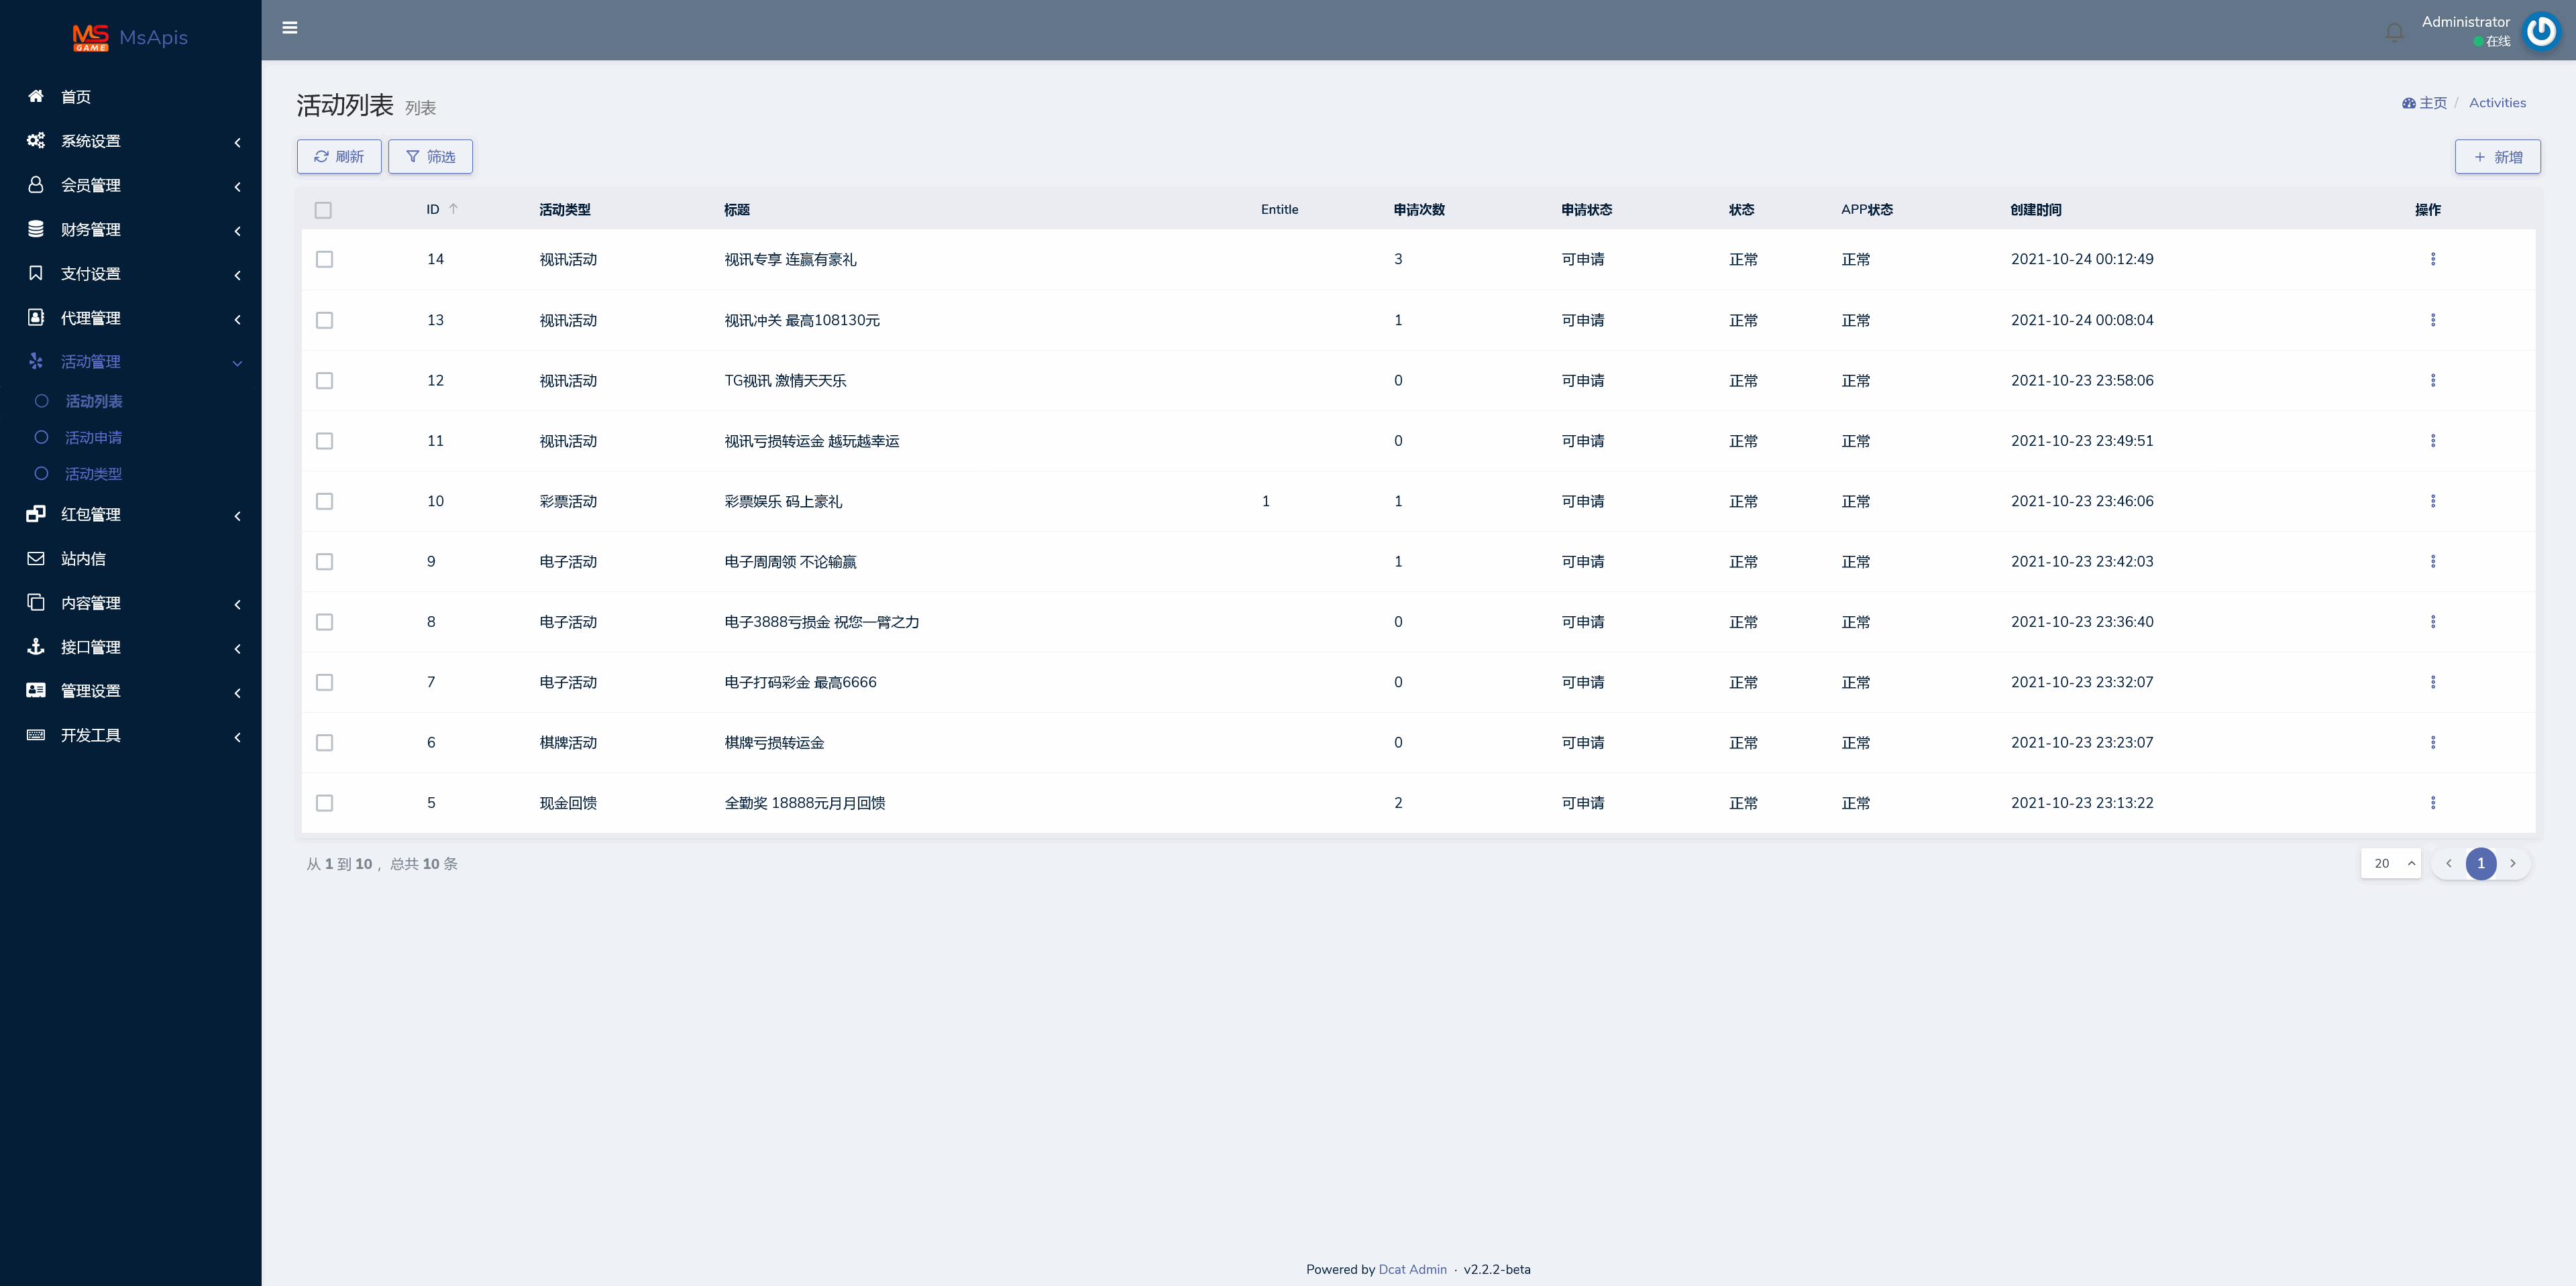Image resolution: width=2576 pixels, height=1286 pixels.
Task: Click the Dcat Admin footer link
Action: point(1412,1269)
